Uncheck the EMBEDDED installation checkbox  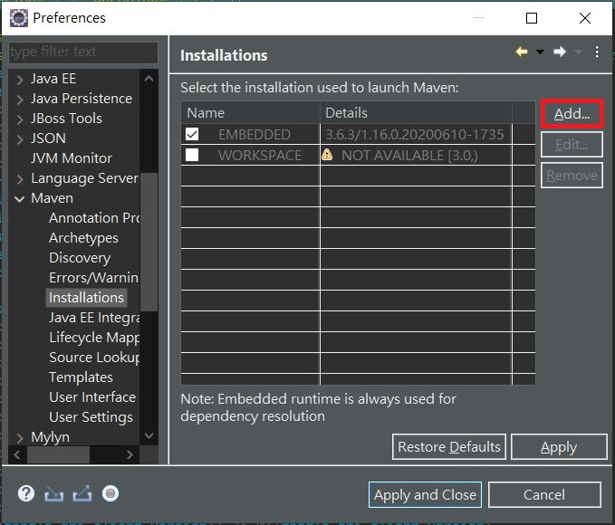point(192,134)
